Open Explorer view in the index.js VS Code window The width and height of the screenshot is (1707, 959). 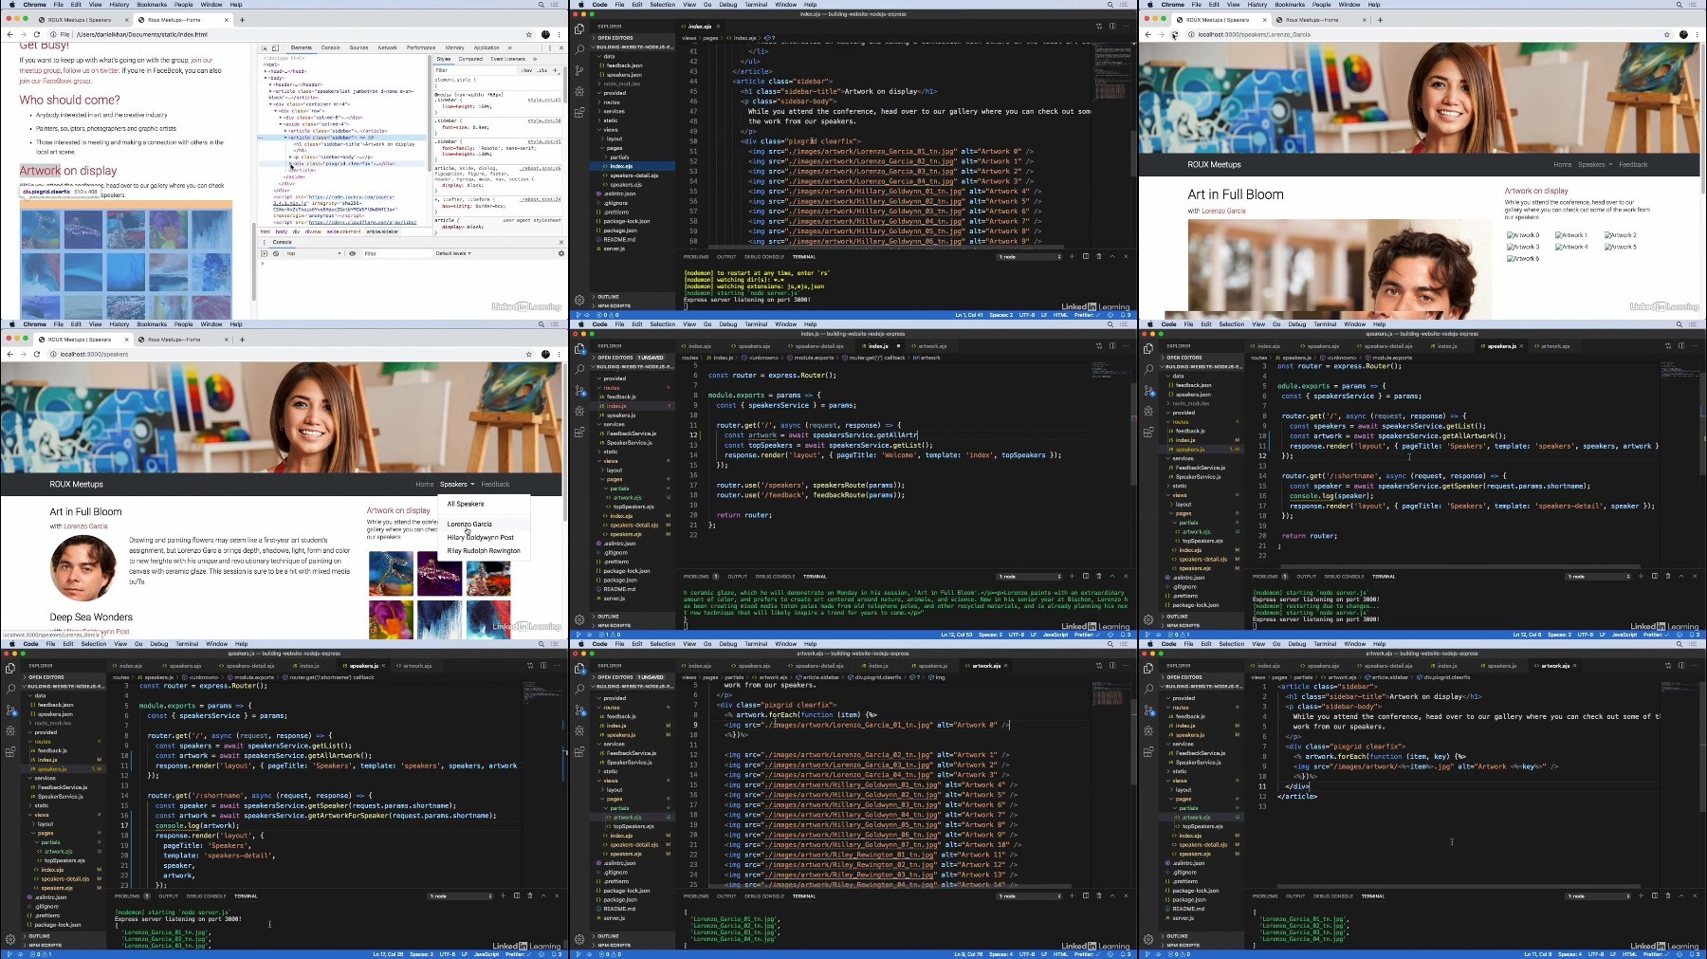coord(579,348)
